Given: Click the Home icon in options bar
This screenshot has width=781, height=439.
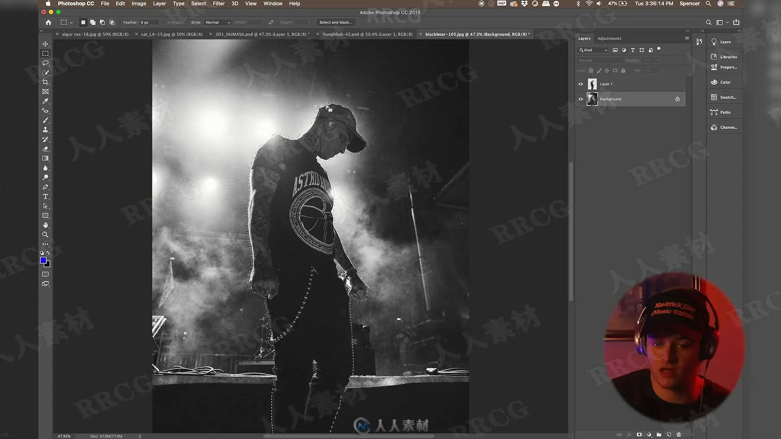Looking at the screenshot, I should pos(48,22).
